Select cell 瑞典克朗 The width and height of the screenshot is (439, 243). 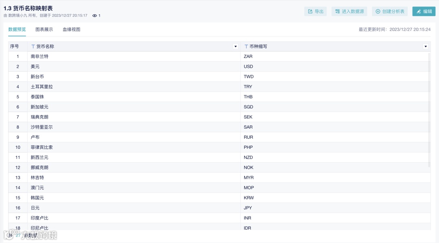click(134, 117)
